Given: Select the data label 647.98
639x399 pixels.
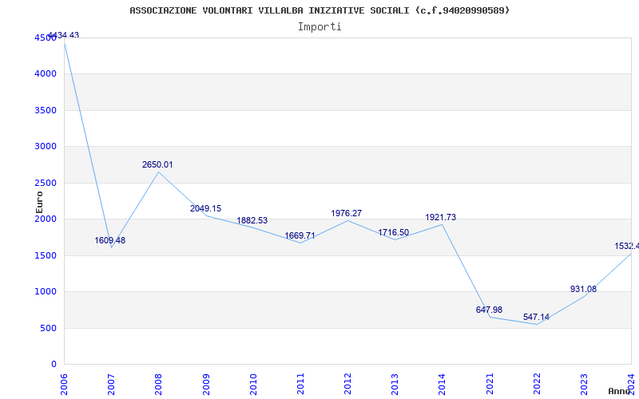Looking at the screenshot, I should tap(489, 310).
